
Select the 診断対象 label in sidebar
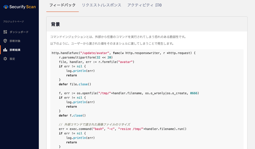pos(15,41)
